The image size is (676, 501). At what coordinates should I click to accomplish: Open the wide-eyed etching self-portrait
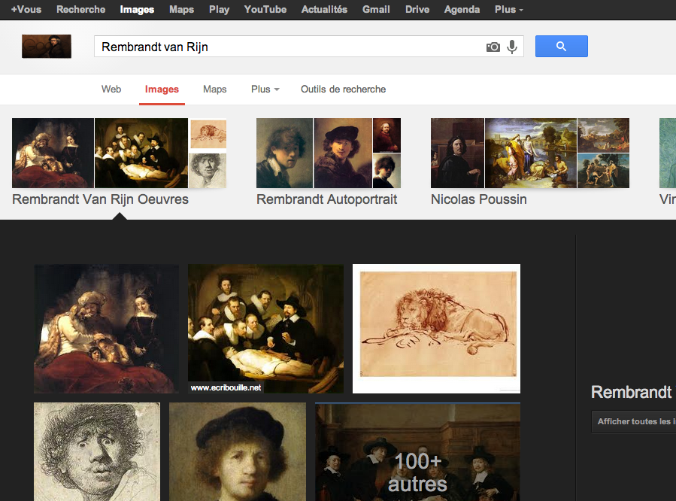pos(97,452)
